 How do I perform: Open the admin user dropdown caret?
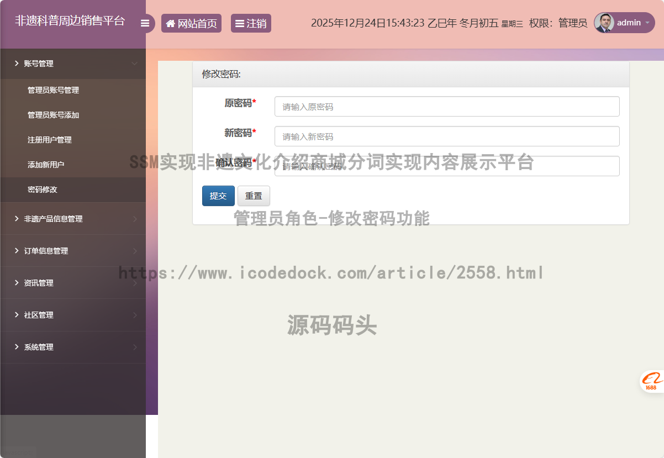[647, 23]
